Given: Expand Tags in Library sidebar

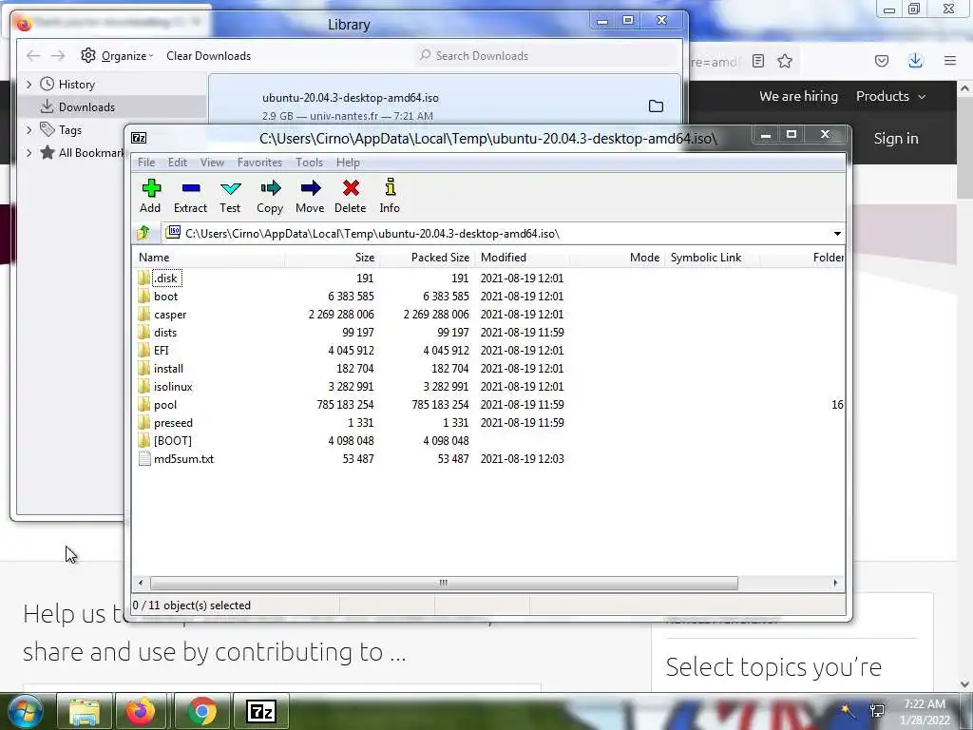Looking at the screenshot, I should (29, 129).
